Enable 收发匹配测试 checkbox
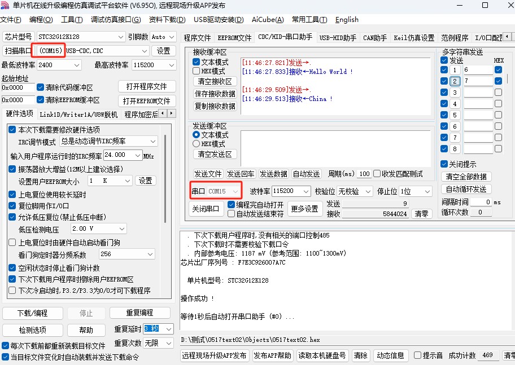The width and height of the screenshot is (515, 365). [377, 174]
